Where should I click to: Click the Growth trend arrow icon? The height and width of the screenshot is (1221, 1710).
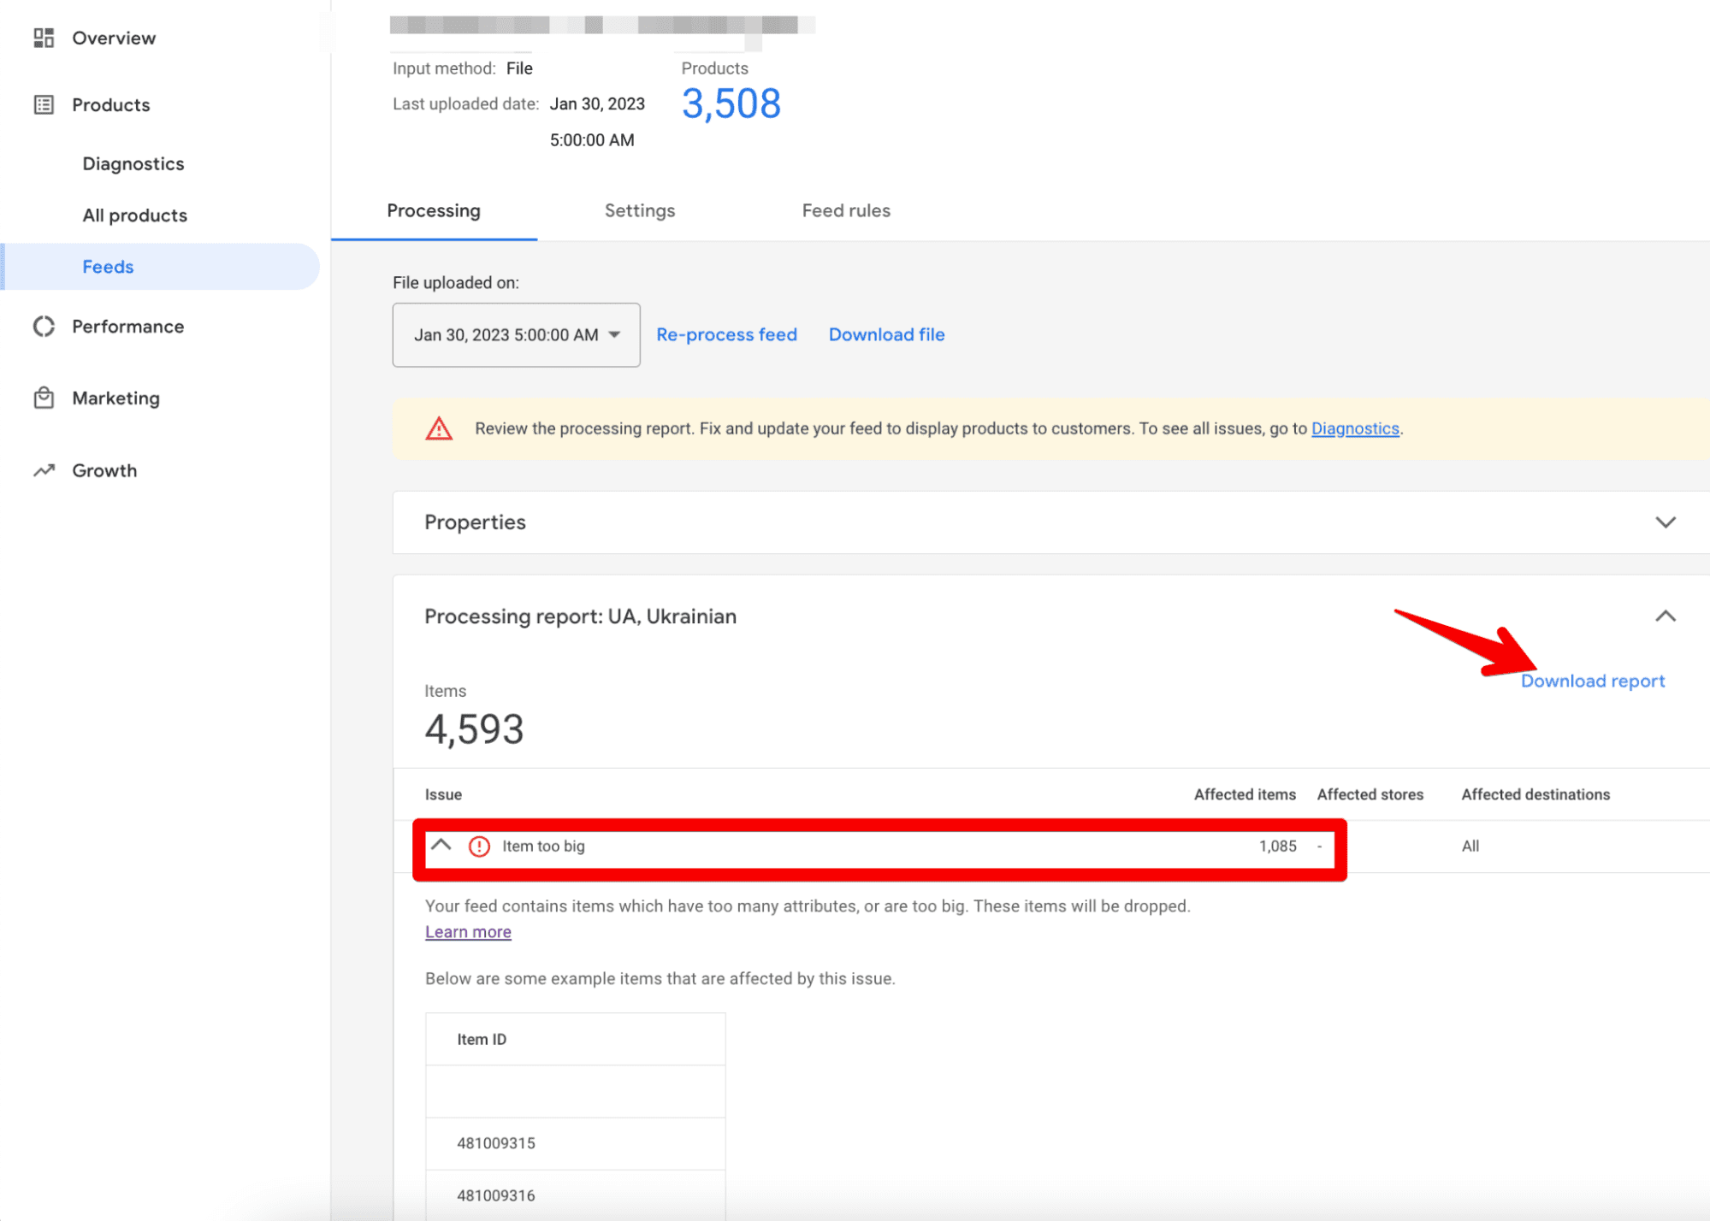click(x=44, y=470)
